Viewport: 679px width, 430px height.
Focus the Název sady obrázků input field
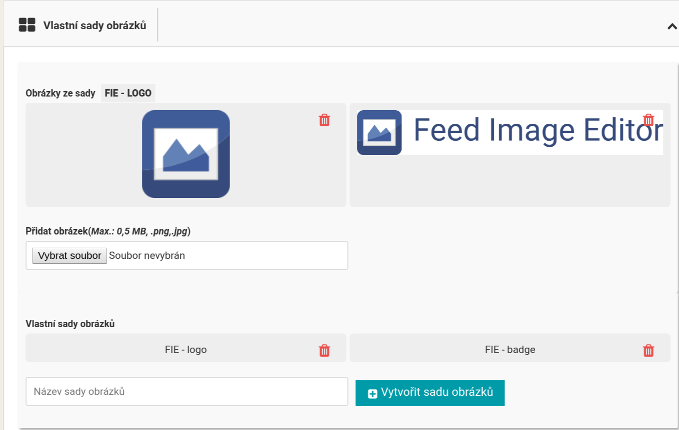[187, 391]
